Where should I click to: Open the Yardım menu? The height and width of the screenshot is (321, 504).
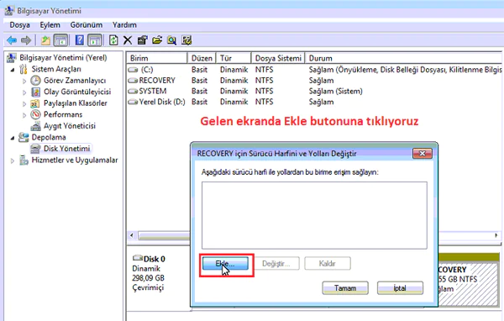[x=124, y=24]
